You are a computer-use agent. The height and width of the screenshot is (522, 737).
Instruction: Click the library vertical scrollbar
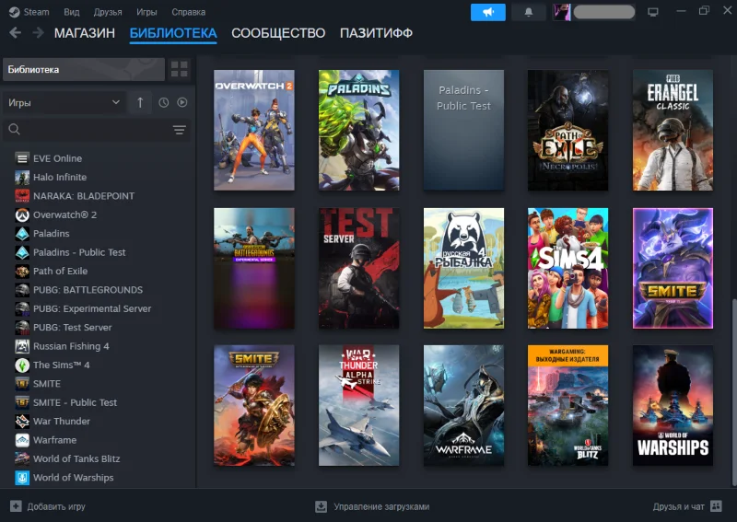tap(732, 387)
